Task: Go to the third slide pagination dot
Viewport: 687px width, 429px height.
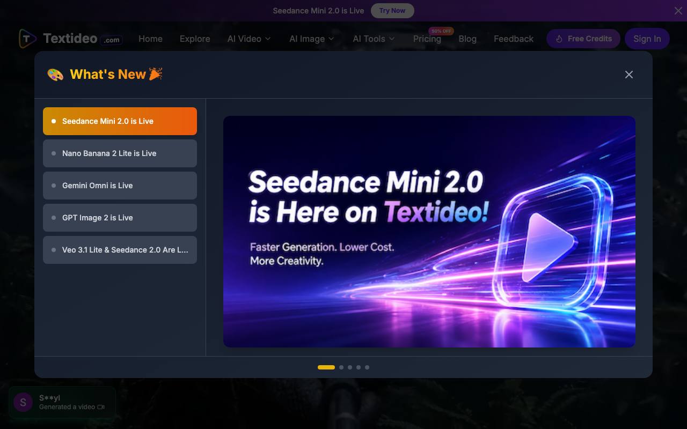Action: (x=350, y=367)
